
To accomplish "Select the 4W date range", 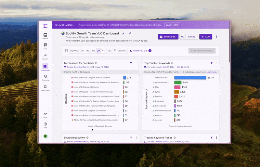I will coord(93,51).
